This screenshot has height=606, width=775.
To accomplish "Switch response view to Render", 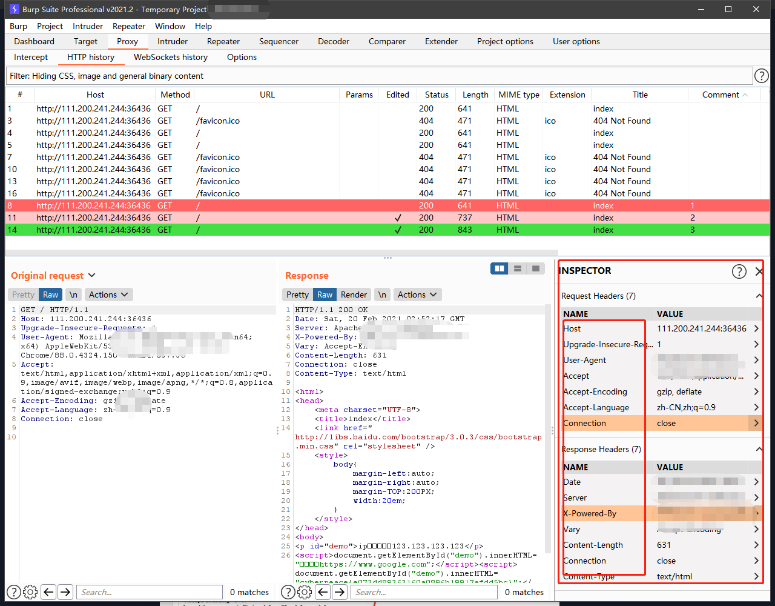I will tap(354, 295).
